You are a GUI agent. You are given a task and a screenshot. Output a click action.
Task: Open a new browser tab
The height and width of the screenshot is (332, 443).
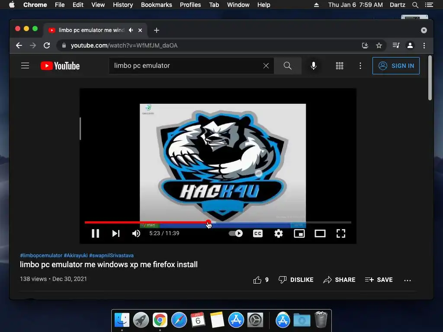coord(157,30)
